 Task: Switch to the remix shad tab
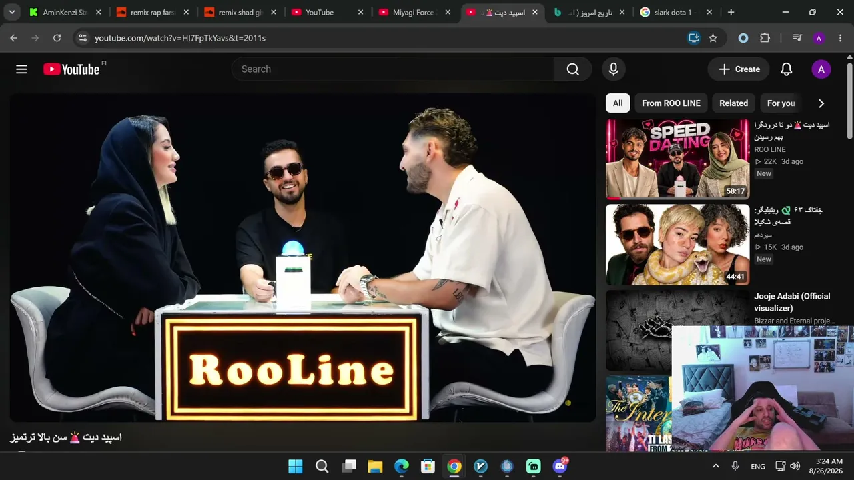240,12
